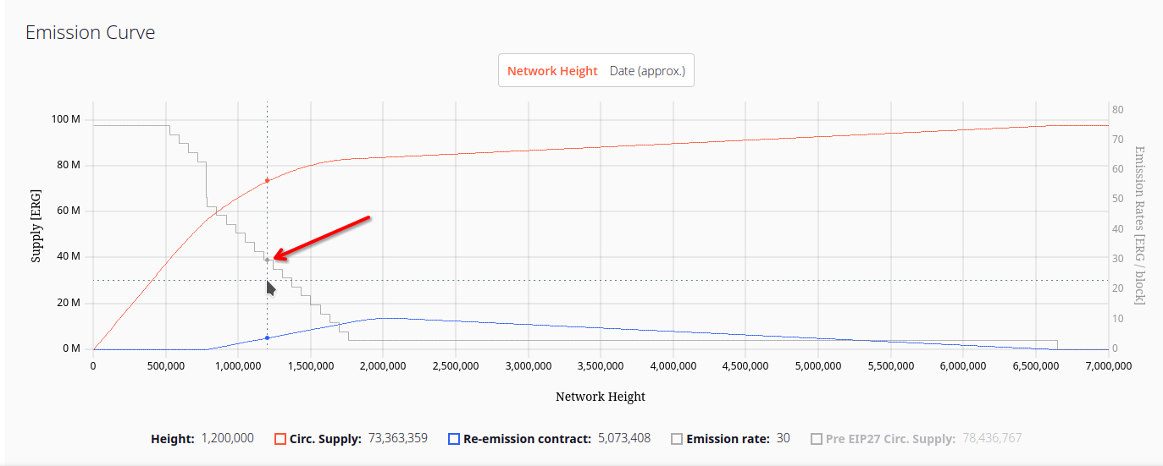Enable the Pre EIP27 Circ. Supply checkbox
The width and height of the screenshot is (1163, 466).
coord(817,439)
